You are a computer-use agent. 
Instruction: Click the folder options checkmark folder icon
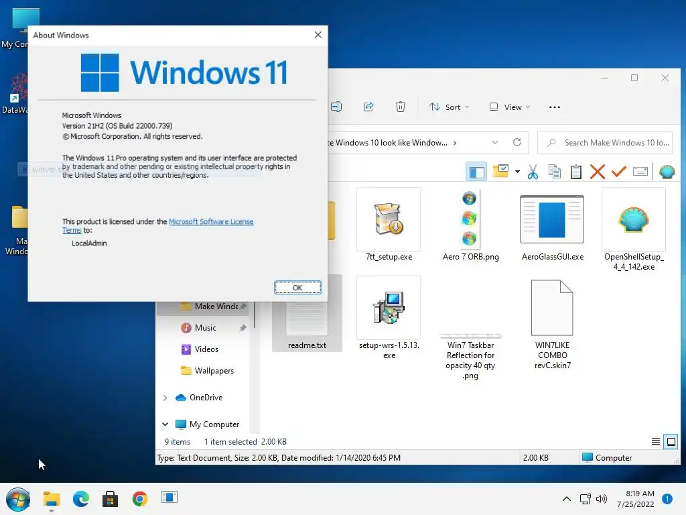click(x=500, y=171)
